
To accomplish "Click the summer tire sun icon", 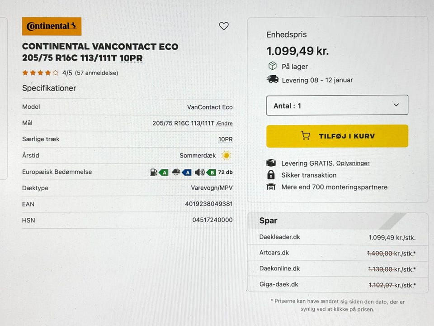I will pyautogui.click(x=226, y=156).
